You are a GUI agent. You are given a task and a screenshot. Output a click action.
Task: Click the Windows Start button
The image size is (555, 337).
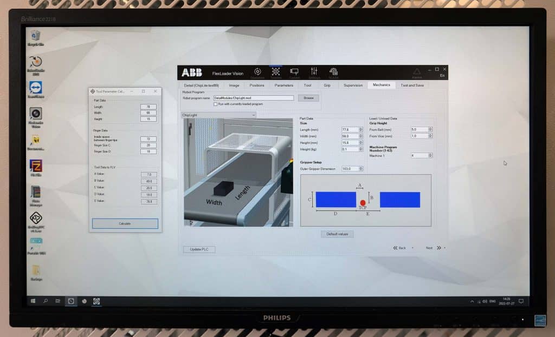click(x=32, y=301)
